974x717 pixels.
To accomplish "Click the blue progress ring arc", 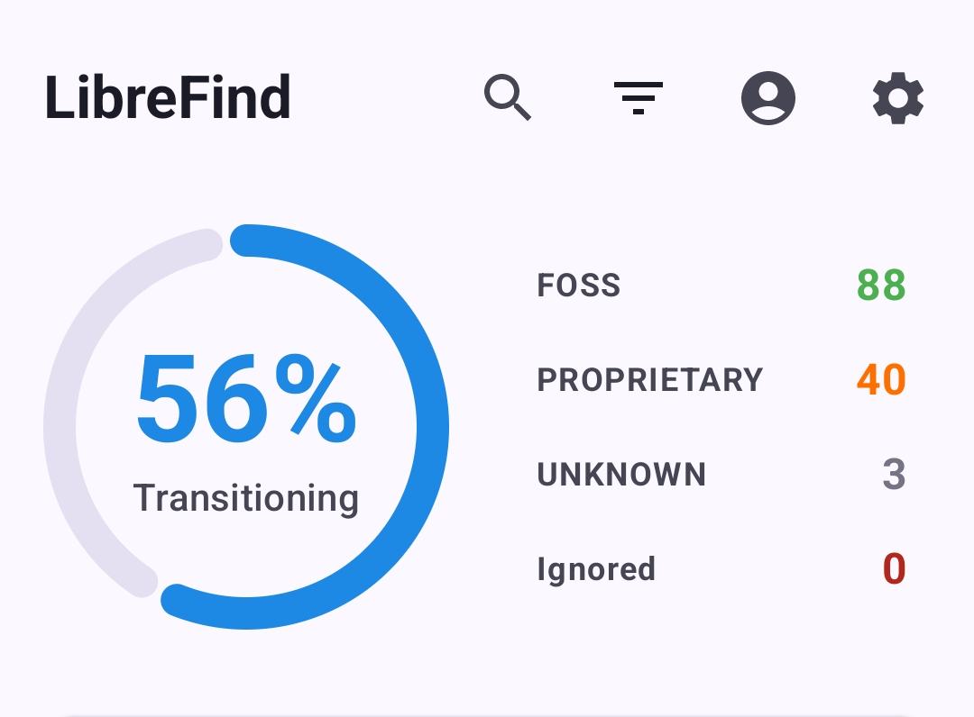I will tap(431, 427).
